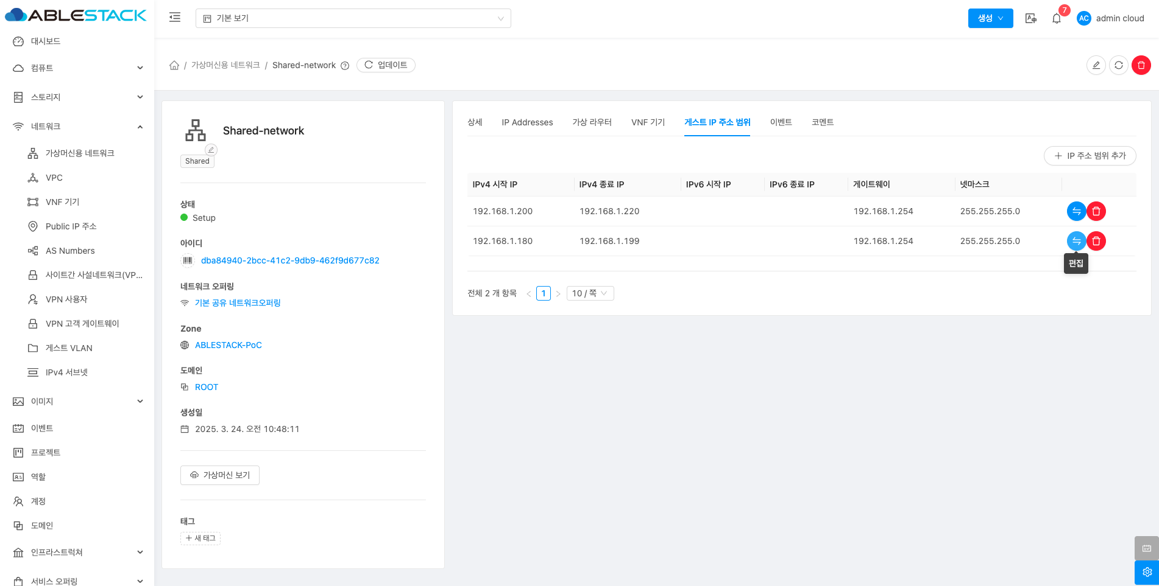Switch to the IP Addresses tab
Image resolution: width=1159 pixels, height=586 pixels.
pyautogui.click(x=527, y=122)
